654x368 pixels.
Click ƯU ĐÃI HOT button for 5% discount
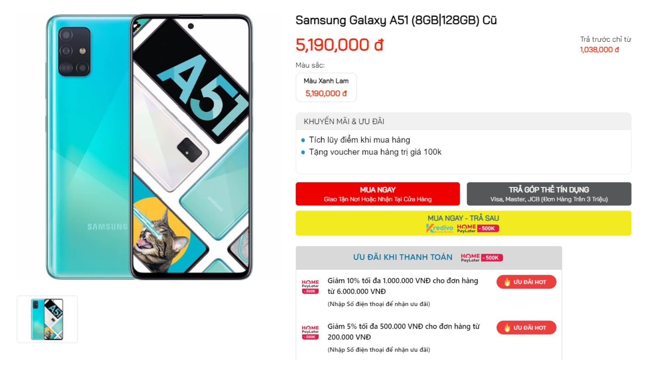click(x=526, y=327)
